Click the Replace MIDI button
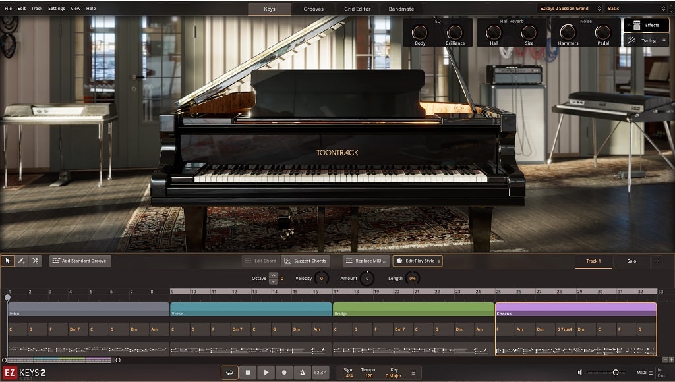 pos(367,261)
